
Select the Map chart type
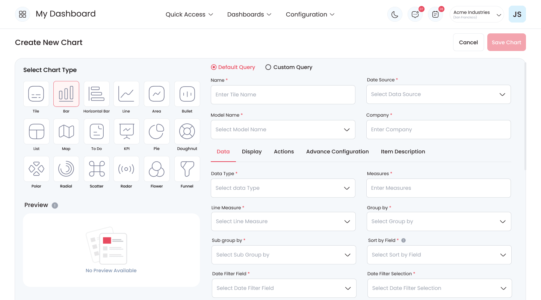point(66,132)
